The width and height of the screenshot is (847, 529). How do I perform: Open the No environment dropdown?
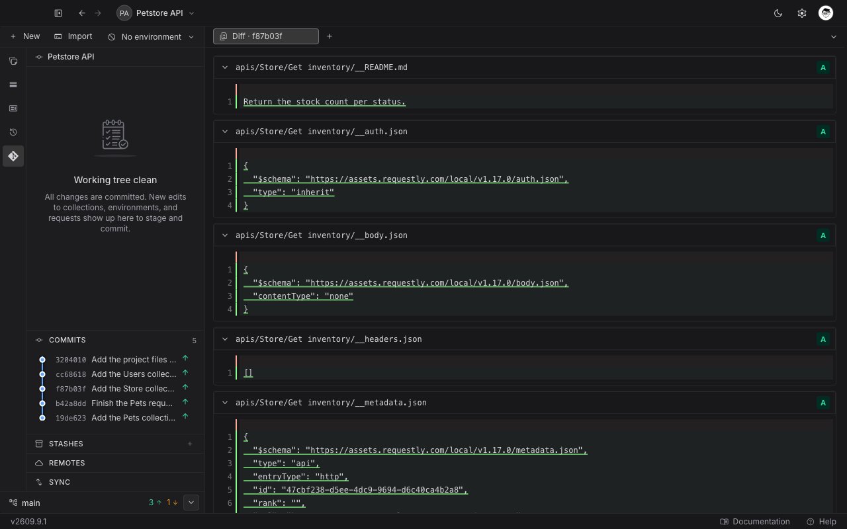coord(151,37)
